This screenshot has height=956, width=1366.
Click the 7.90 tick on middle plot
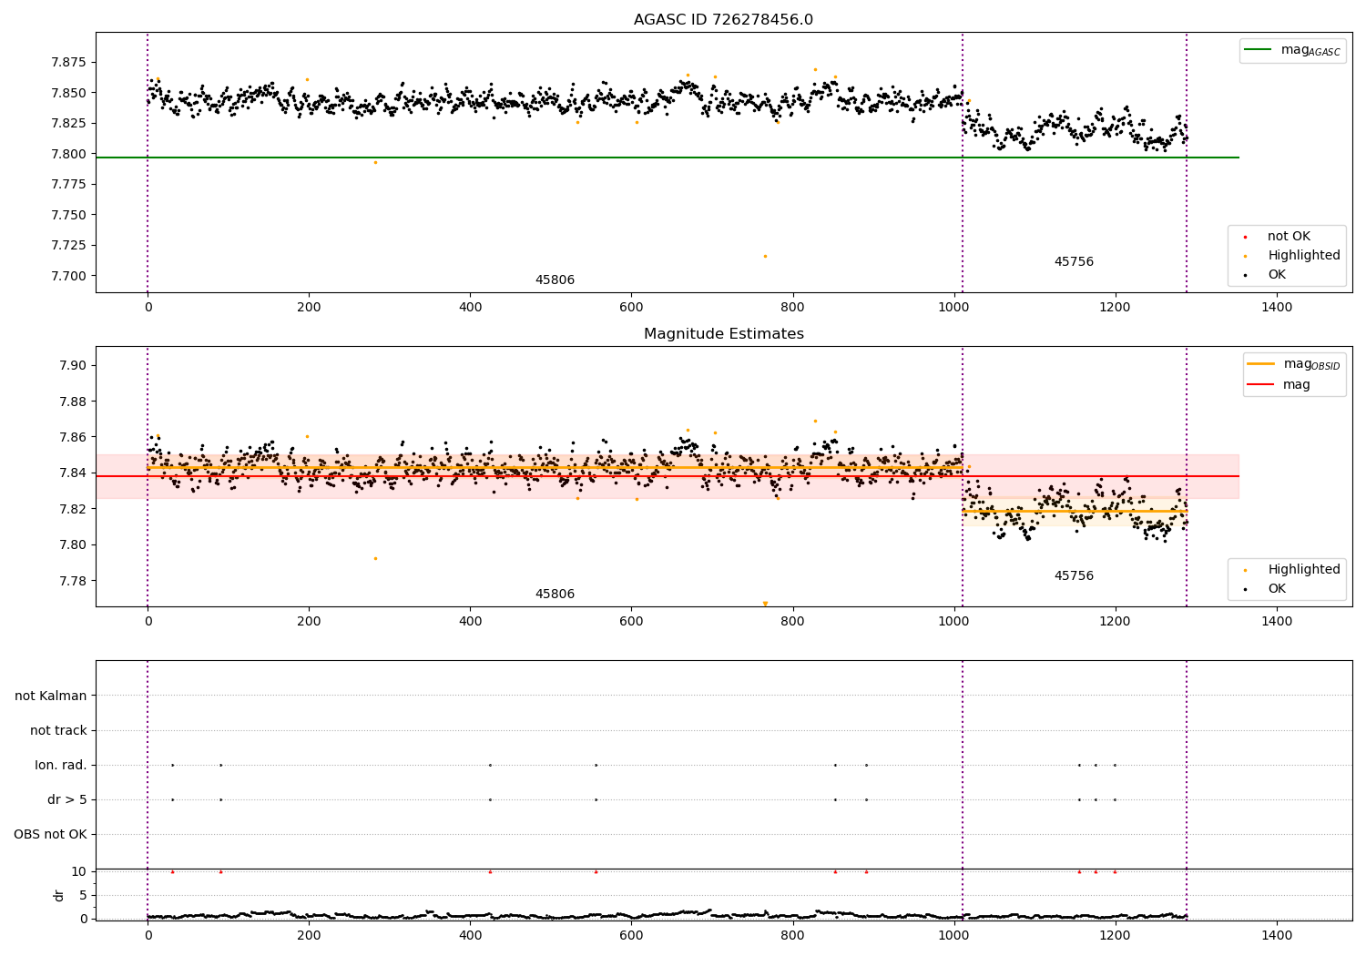73,366
